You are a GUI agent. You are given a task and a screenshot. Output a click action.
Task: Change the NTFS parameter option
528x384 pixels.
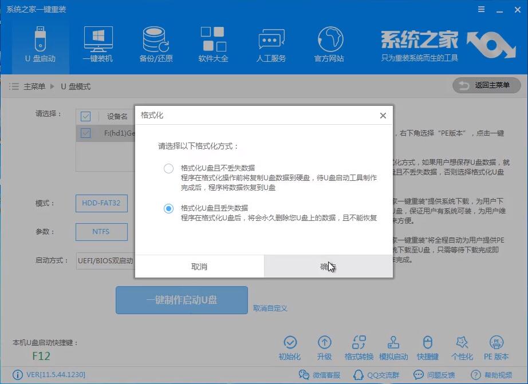pyautogui.click(x=101, y=232)
